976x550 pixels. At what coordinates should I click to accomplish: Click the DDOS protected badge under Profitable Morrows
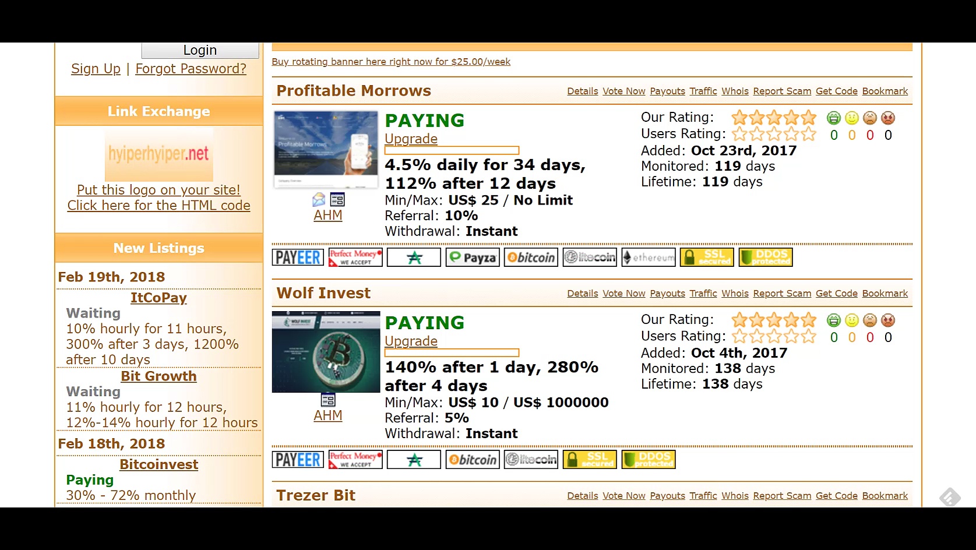pos(765,258)
